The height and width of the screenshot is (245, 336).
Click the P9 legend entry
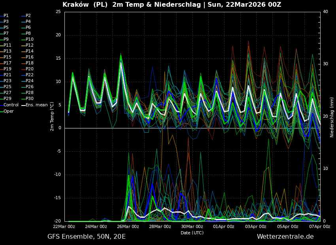coord(4,39)
